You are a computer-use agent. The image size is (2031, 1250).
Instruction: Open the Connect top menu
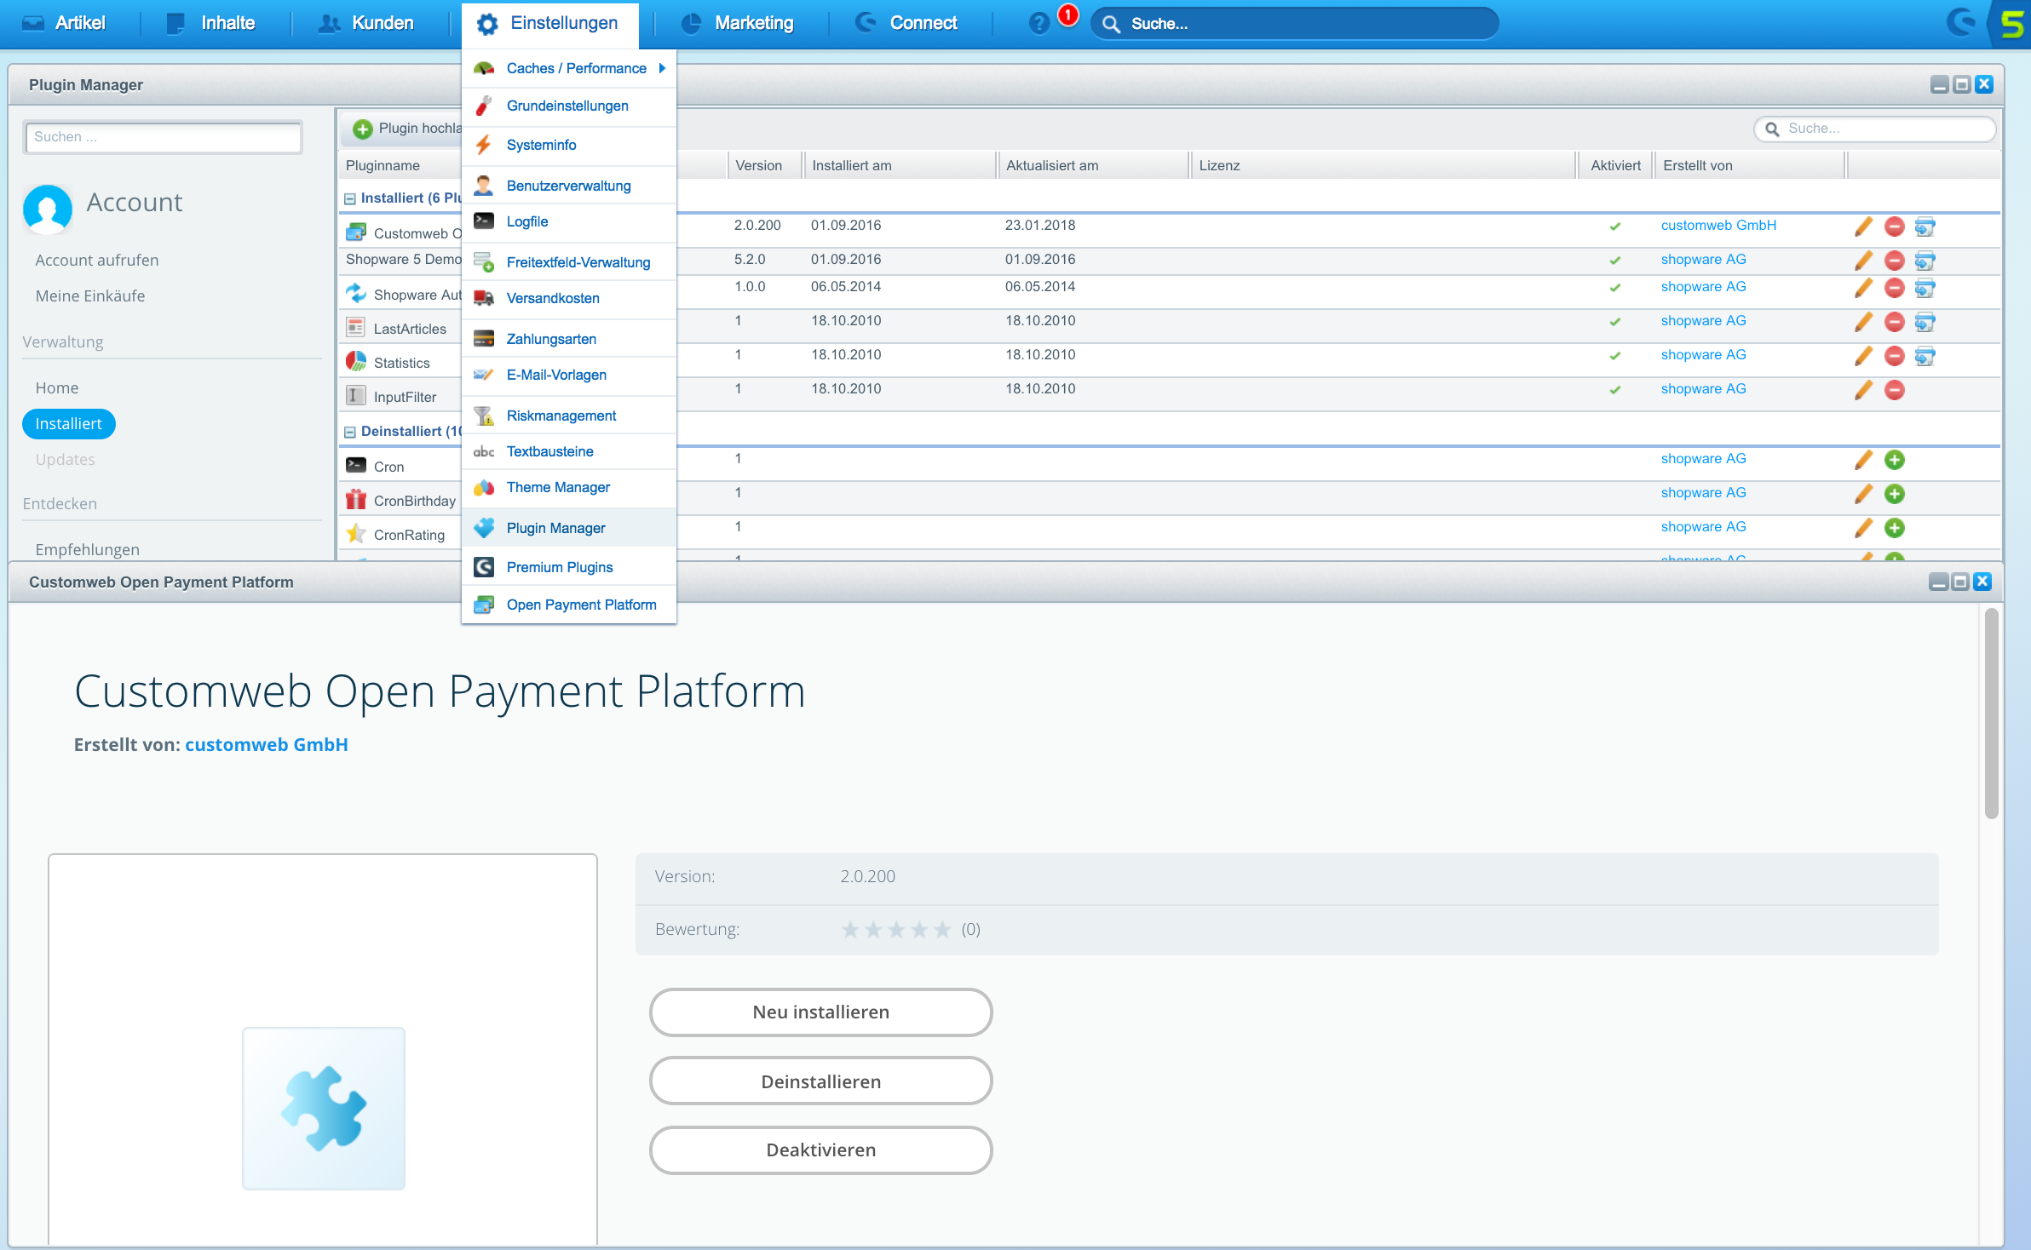(x=907, y=23)
